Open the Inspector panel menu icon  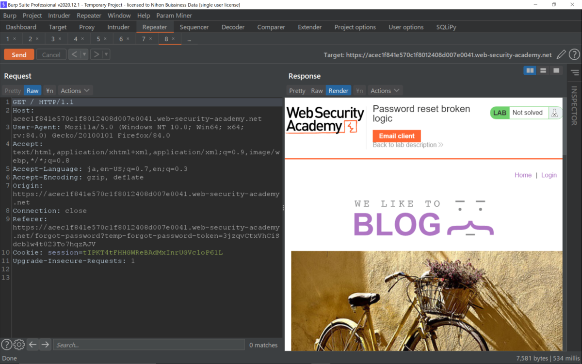point(575,73)
